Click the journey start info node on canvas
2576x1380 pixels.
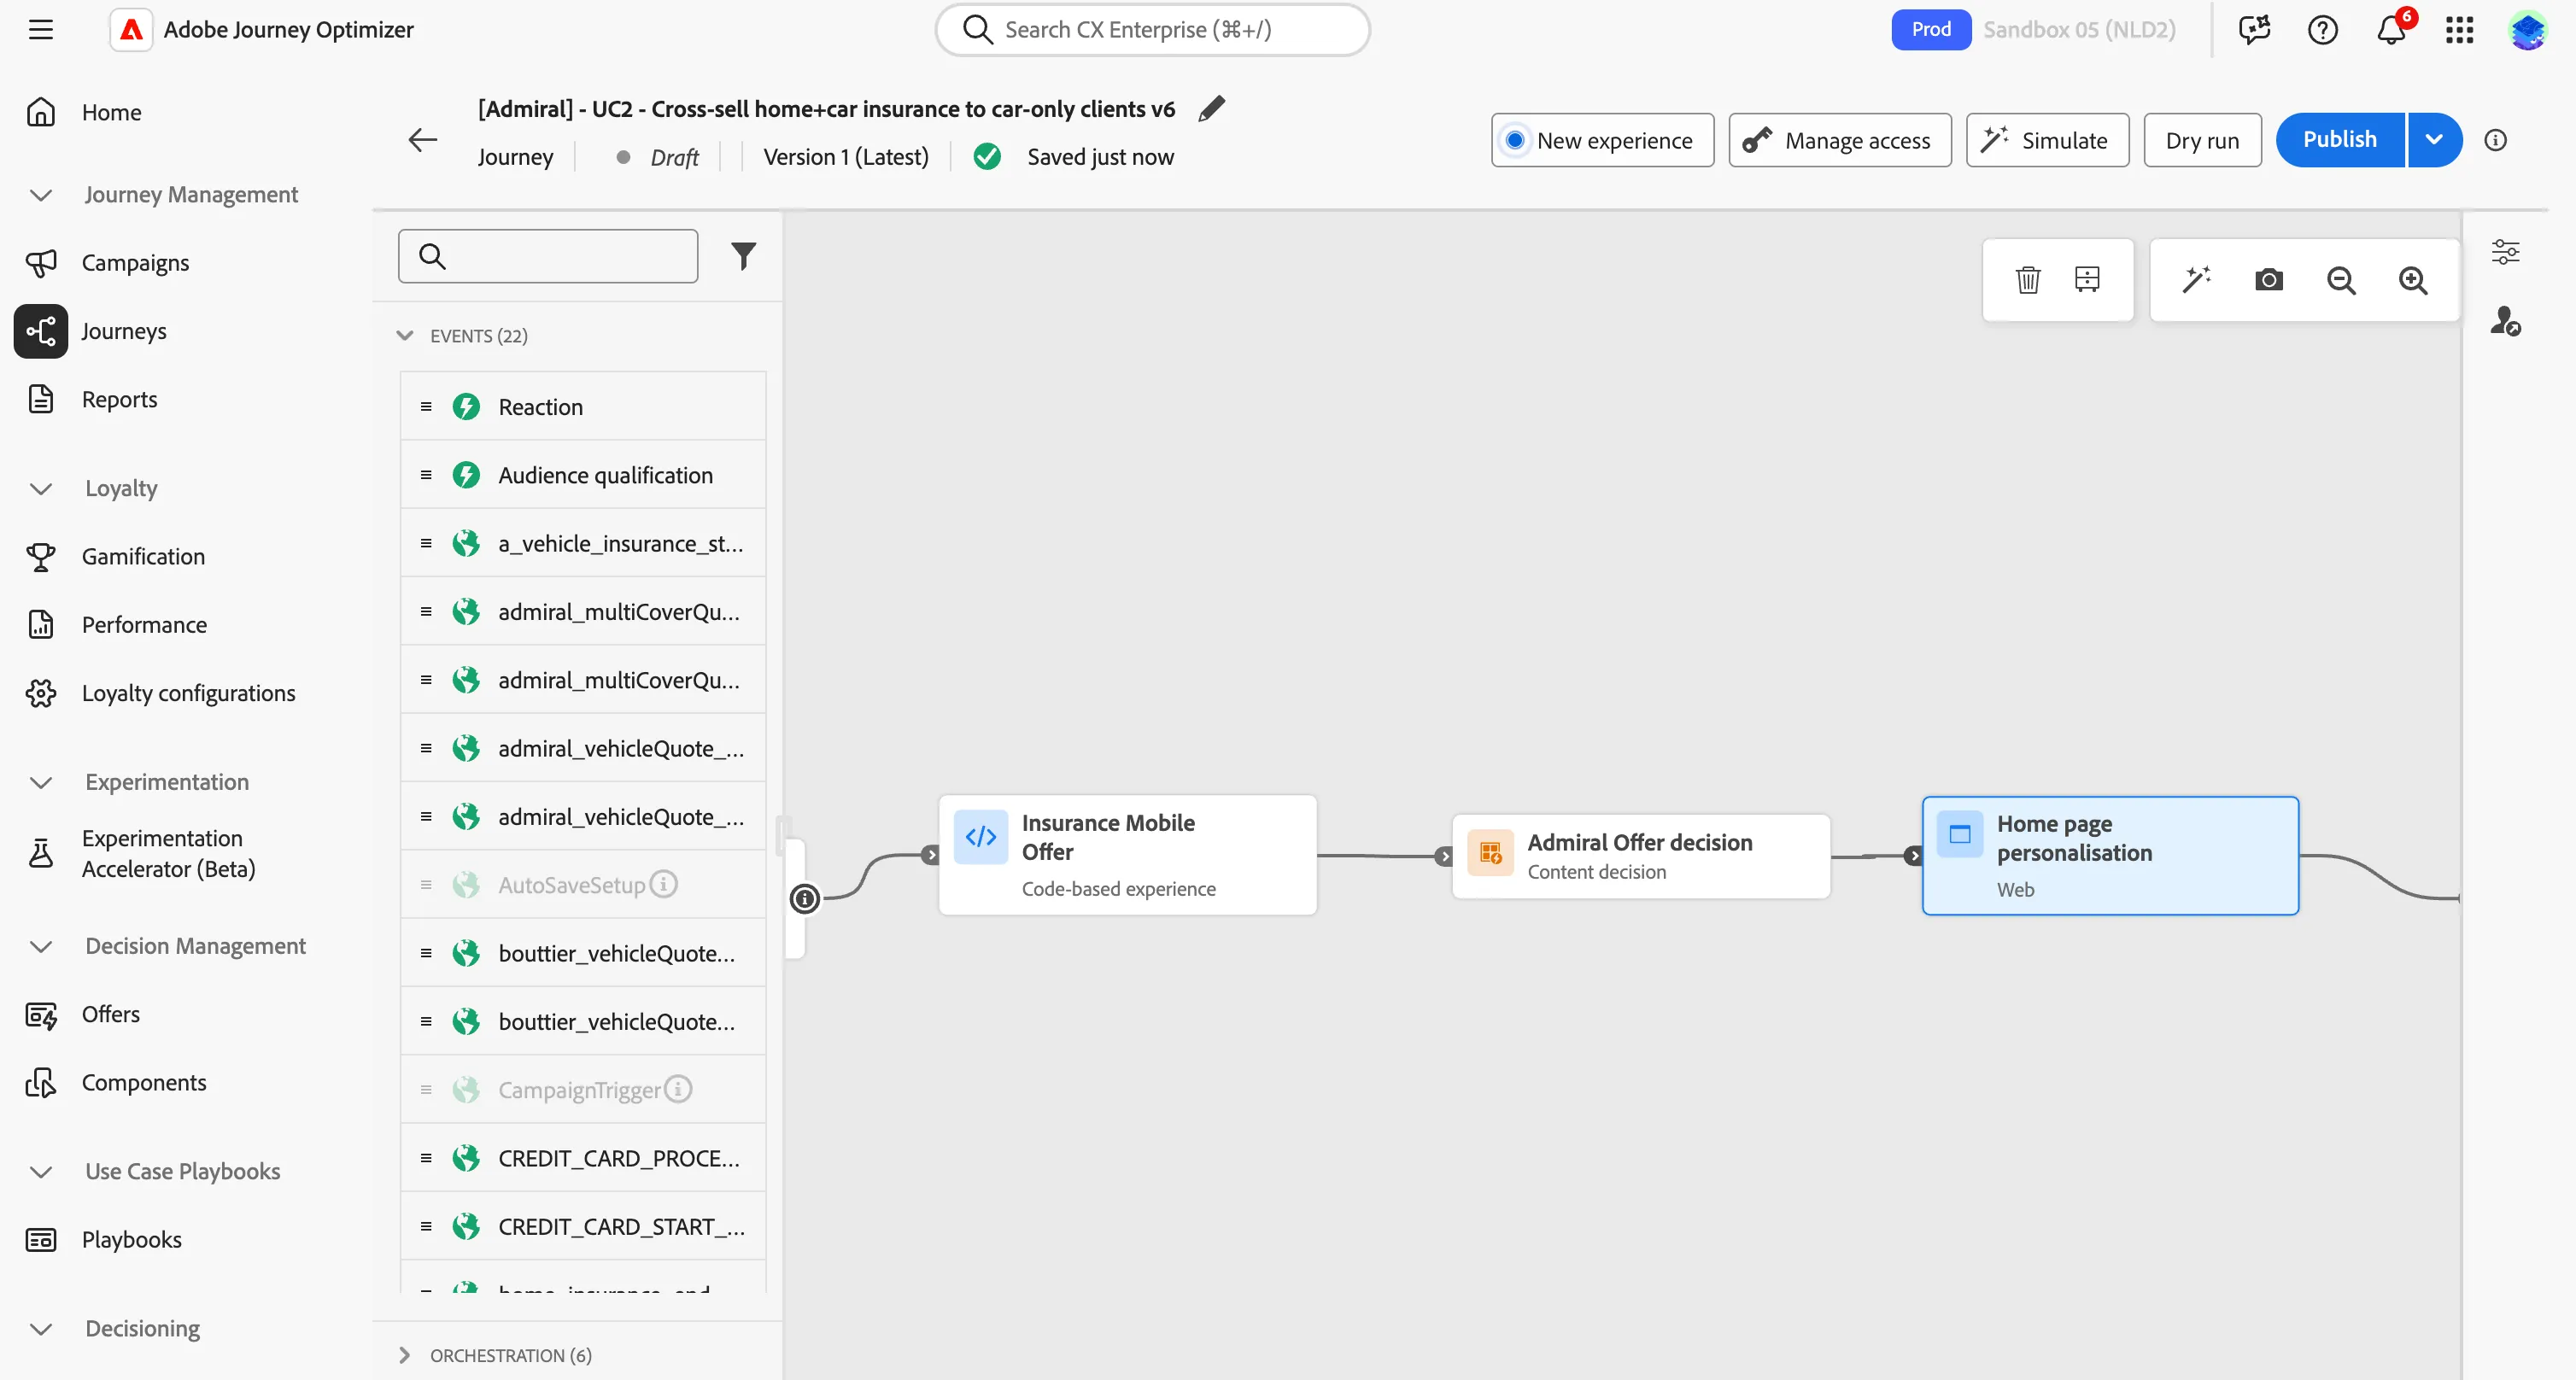(804, 898)
